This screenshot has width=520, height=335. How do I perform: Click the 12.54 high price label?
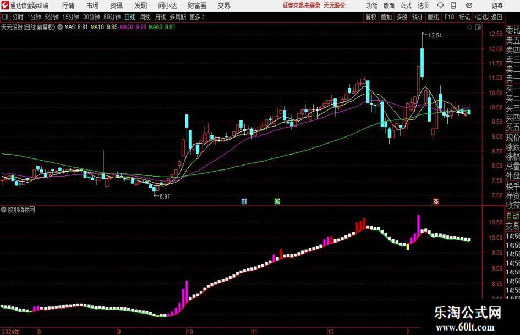435,36
